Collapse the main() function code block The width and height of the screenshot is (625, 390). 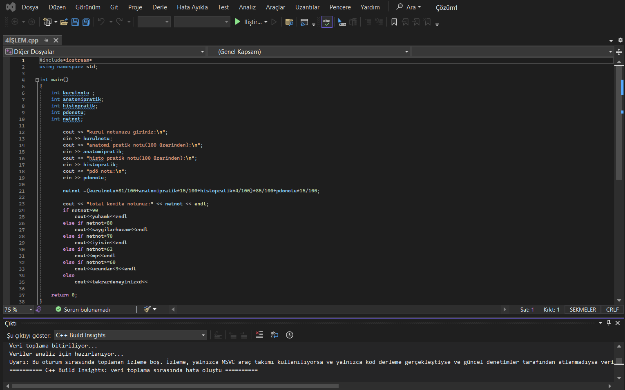pyautogui.click(x=37, y=80)
